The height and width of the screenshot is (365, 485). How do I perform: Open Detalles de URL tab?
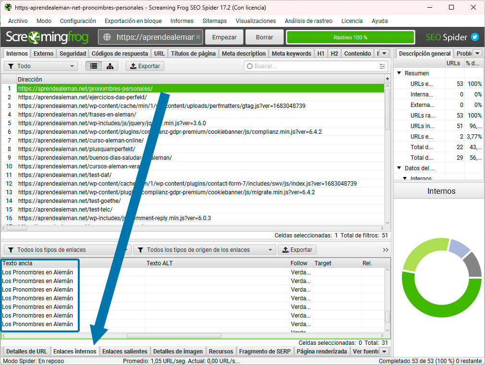[x=26, y=352]
